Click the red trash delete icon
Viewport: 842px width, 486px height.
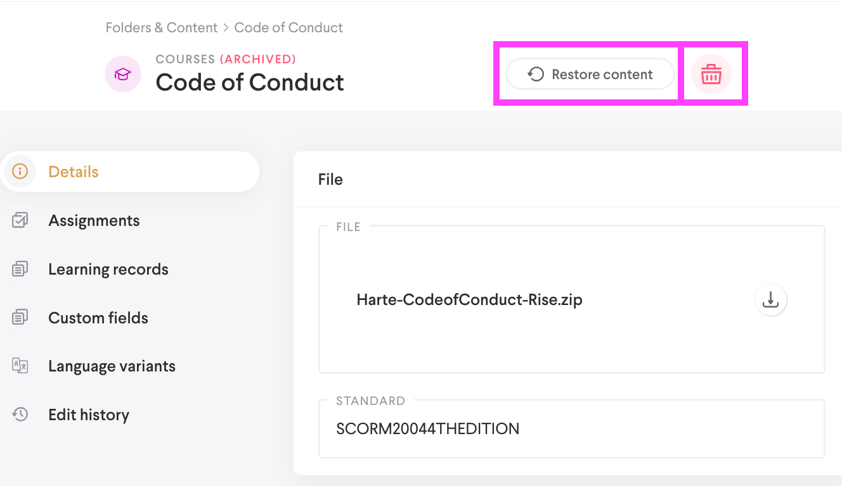(711, 75)
